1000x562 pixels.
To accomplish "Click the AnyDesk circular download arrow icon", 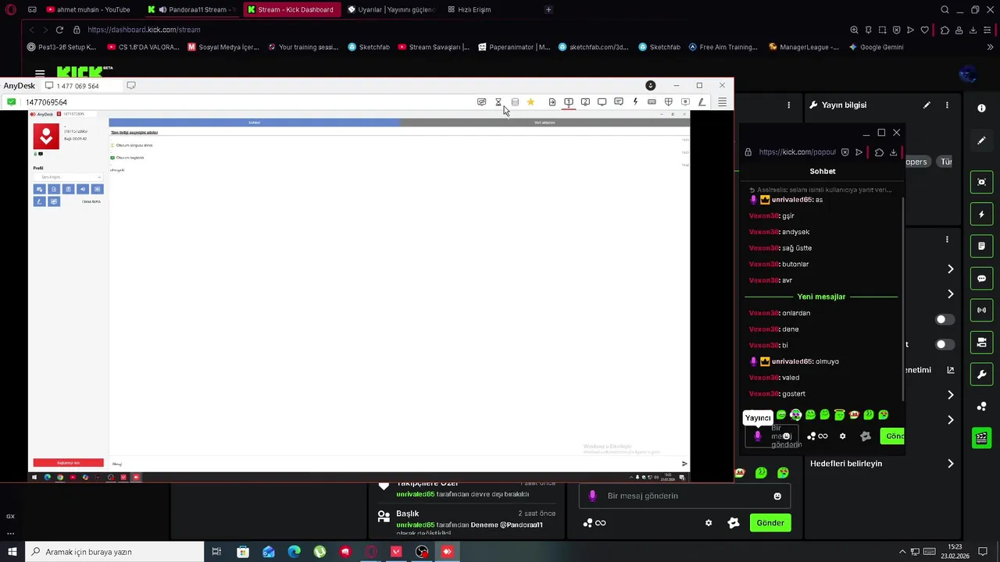I will (650, 85).
